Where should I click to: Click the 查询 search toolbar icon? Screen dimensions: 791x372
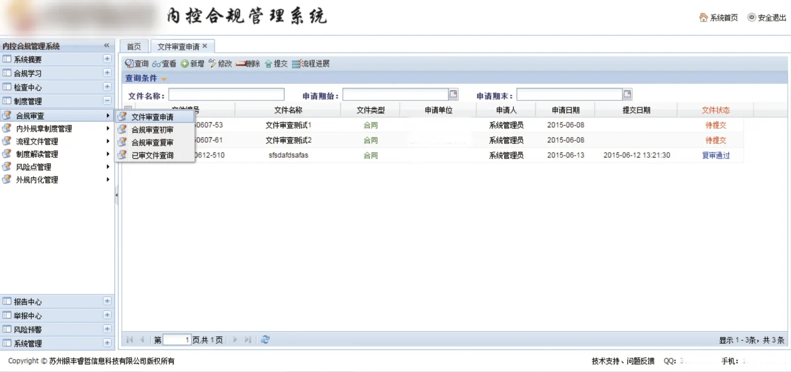click(130, 64)
